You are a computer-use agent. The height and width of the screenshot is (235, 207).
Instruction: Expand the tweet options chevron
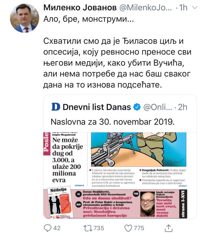pos(195,7)
